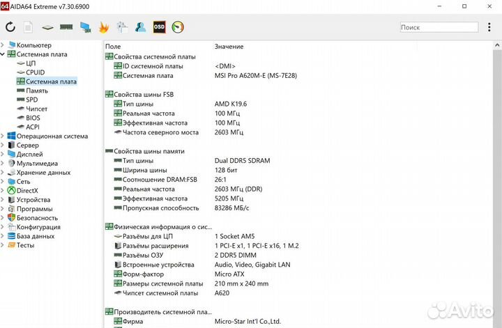This screenshot has height=328, width=502.
Task: Expand the Мультимедиа tree node
Action: click(3, 163)
